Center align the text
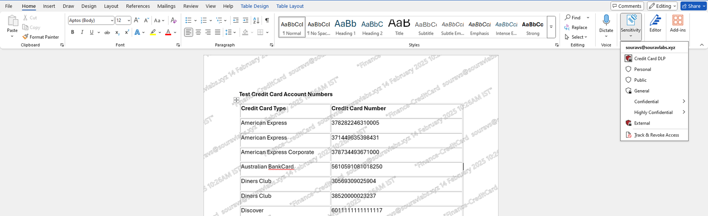The image size is (708, 216). pos(198,32)
